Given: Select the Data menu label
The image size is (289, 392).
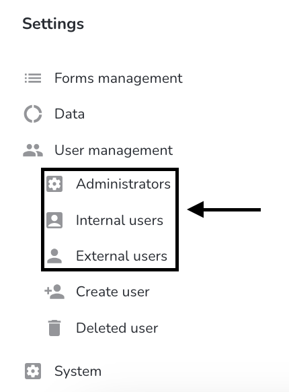Looking at the screenshot, I should click(x=70, y=114).
